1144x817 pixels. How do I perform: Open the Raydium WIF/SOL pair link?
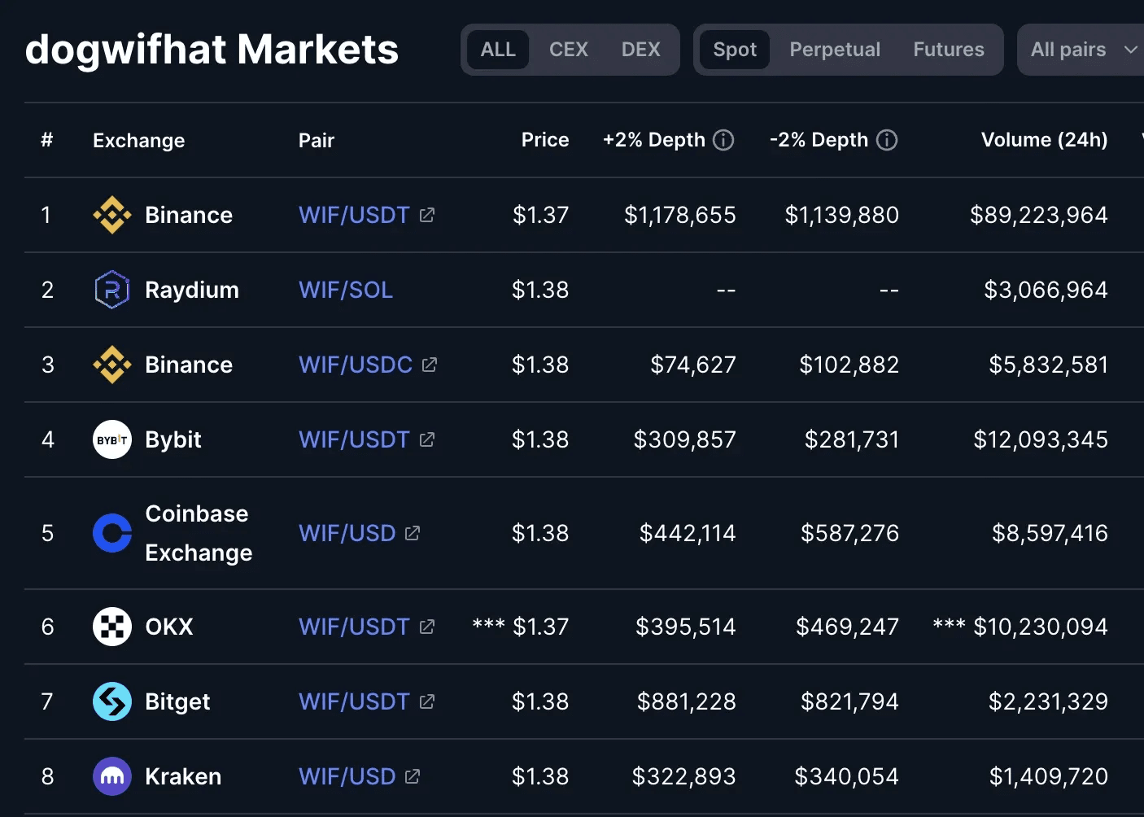pos(346,290)
